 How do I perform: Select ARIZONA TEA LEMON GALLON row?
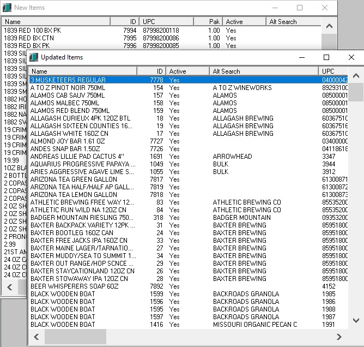[x=189, y=195]
